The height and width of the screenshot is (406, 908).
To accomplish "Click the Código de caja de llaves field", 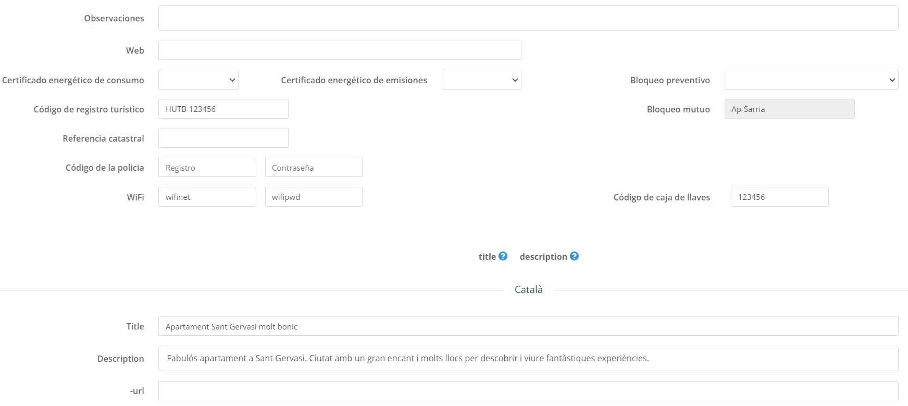I will (779, 197).
